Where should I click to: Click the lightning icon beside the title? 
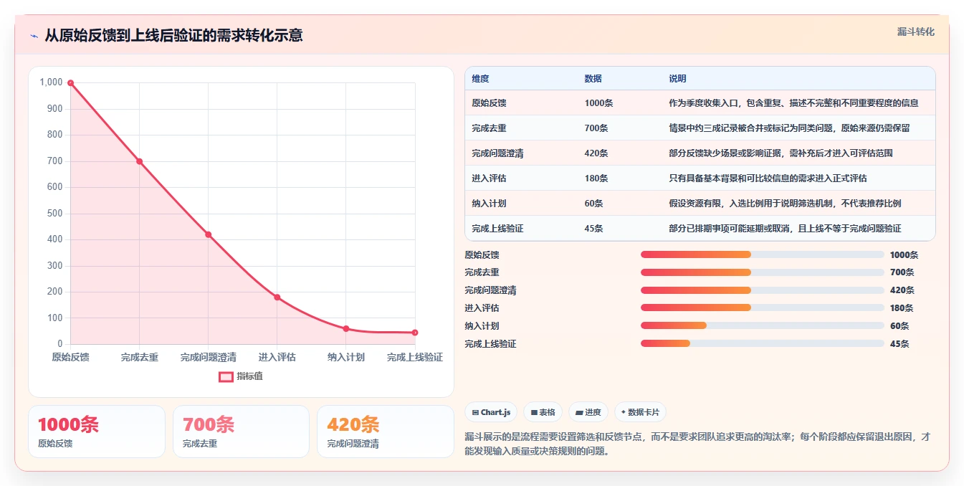click(x=34, y=36)
